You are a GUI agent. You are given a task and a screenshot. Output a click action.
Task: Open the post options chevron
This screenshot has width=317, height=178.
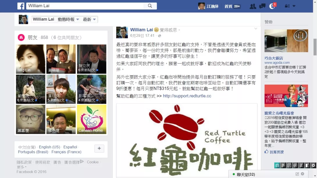point(256,29)
